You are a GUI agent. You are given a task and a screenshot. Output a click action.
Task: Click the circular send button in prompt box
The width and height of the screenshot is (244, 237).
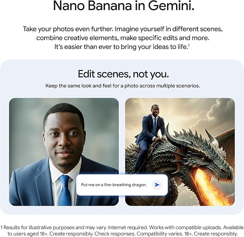157,185
